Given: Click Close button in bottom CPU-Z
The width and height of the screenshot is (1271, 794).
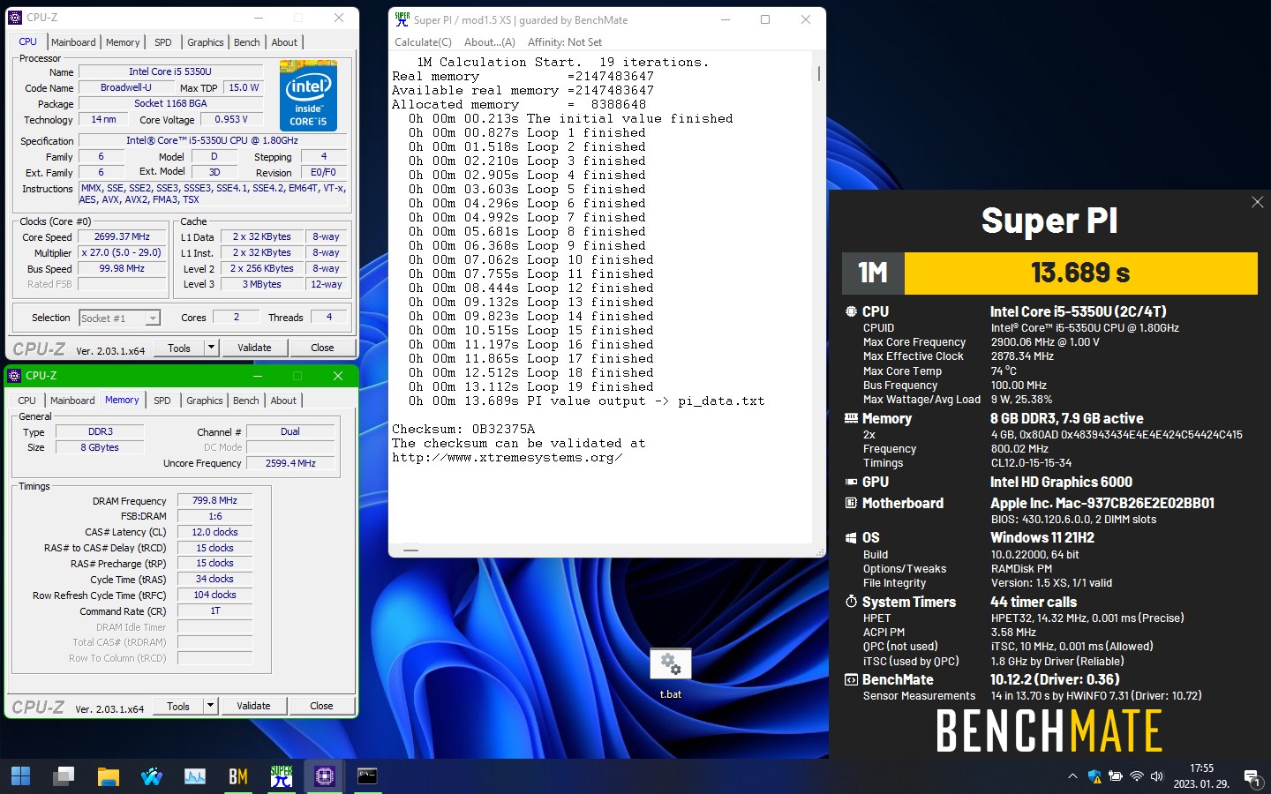Looking at the screenshot, I should tap(321, 707).
